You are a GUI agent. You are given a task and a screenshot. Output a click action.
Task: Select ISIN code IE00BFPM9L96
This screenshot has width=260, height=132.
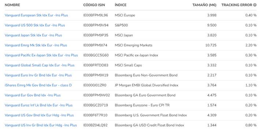pyautogui.click(x=95, y=15)
